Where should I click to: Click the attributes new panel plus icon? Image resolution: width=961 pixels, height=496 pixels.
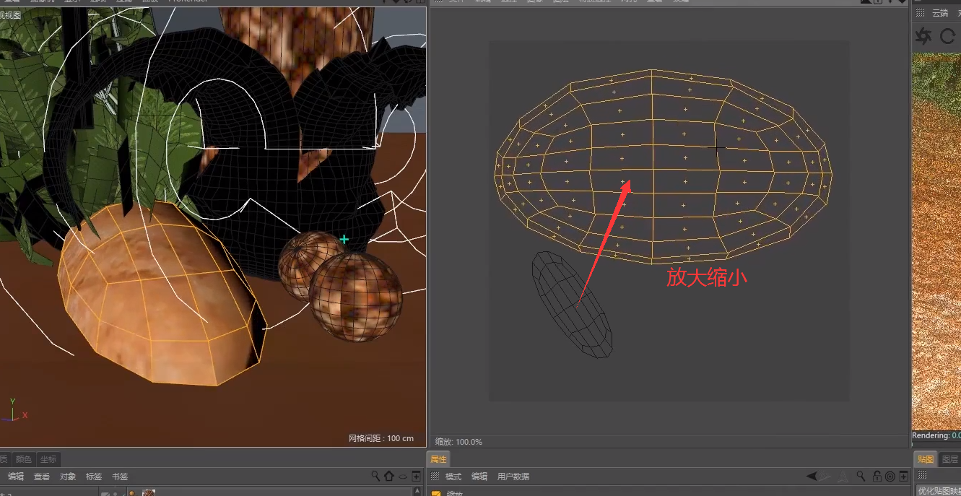tap(903, 477)
